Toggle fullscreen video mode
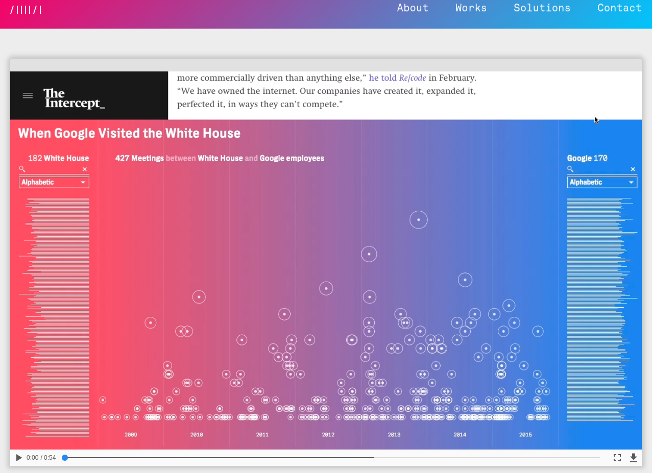652x473 pixels. pos(617,458)
